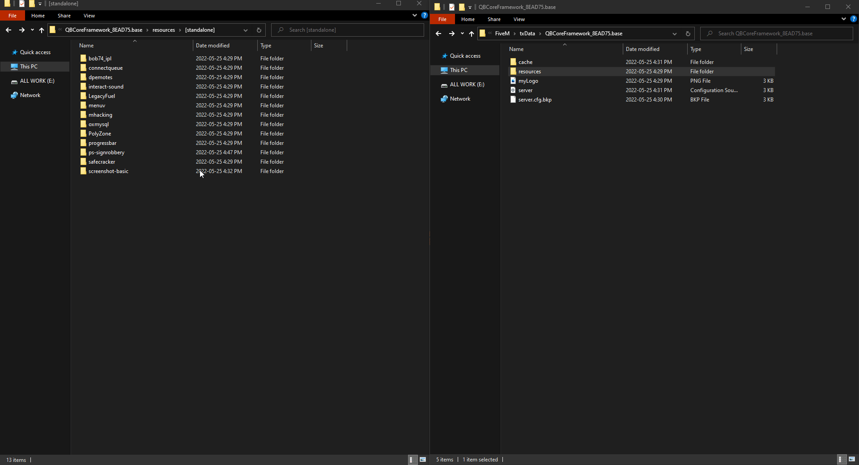Click Search [standalone] field

tap(348, 30)
